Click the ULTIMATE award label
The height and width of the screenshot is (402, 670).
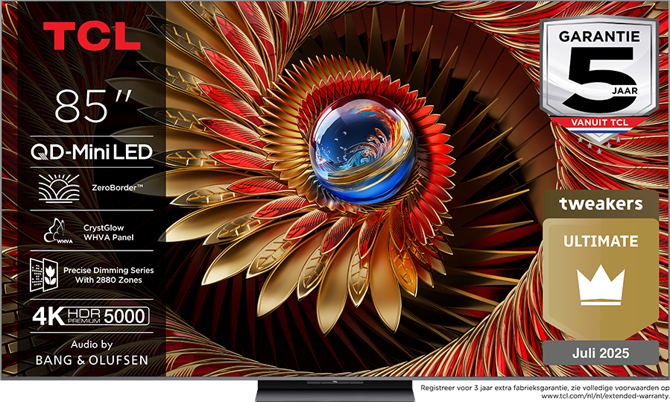601,241
